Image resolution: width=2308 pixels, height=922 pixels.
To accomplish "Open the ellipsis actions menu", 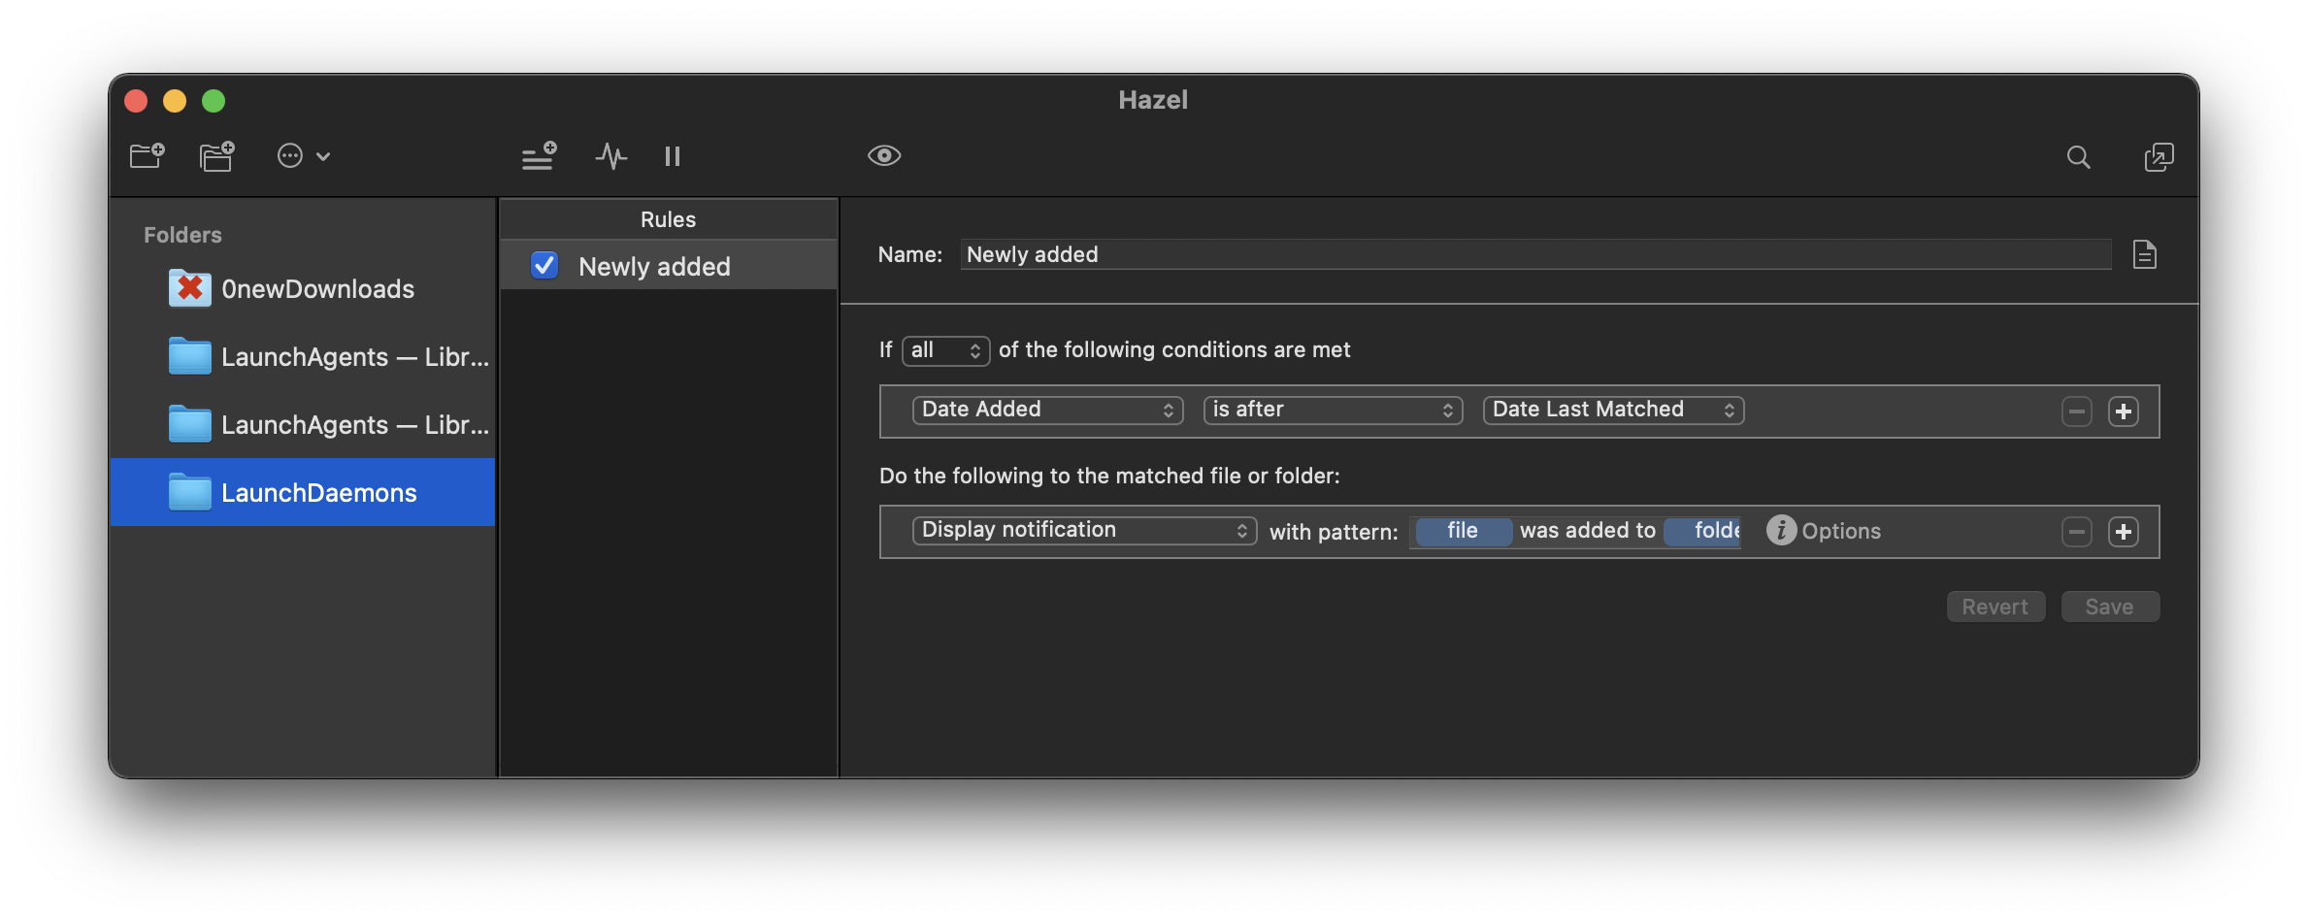I will (x=303, y=156).
